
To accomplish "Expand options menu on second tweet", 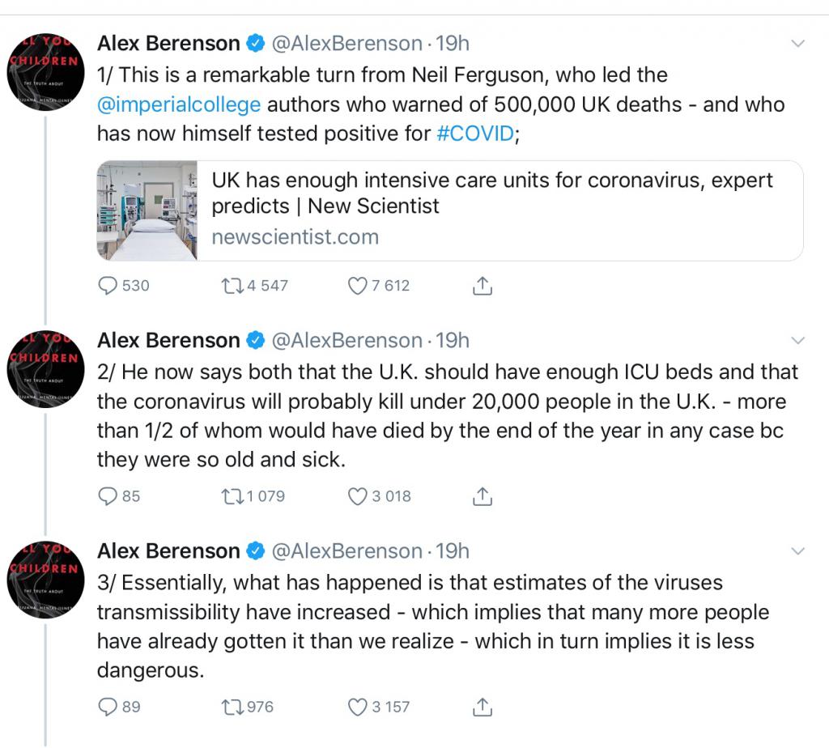I will (x=797, y=341).
